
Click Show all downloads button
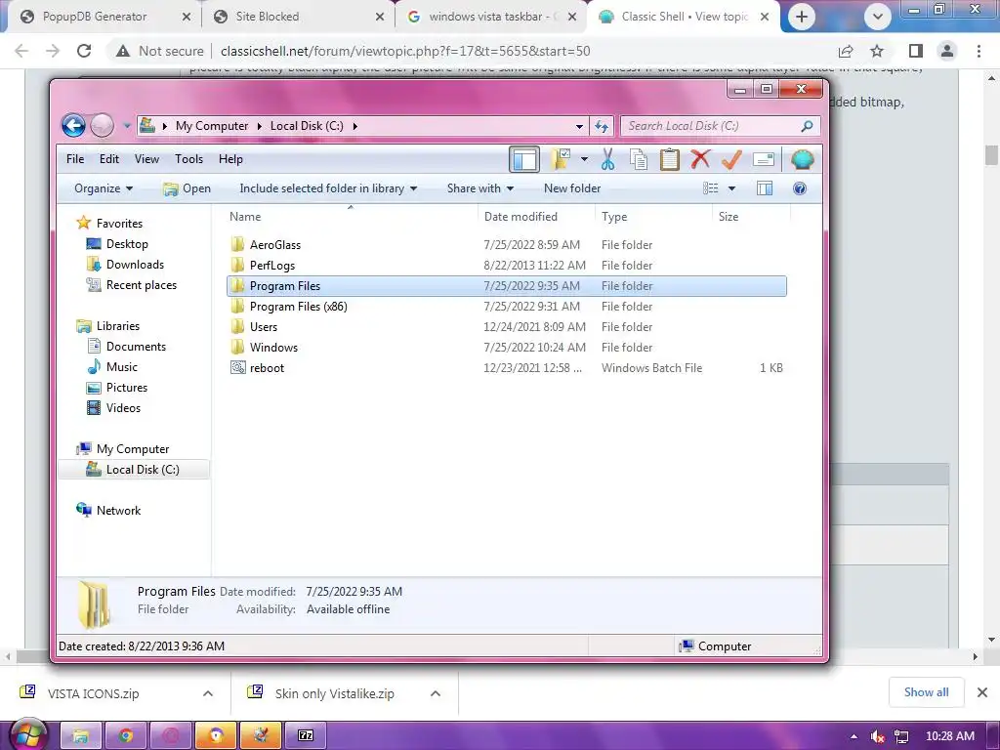926,692
